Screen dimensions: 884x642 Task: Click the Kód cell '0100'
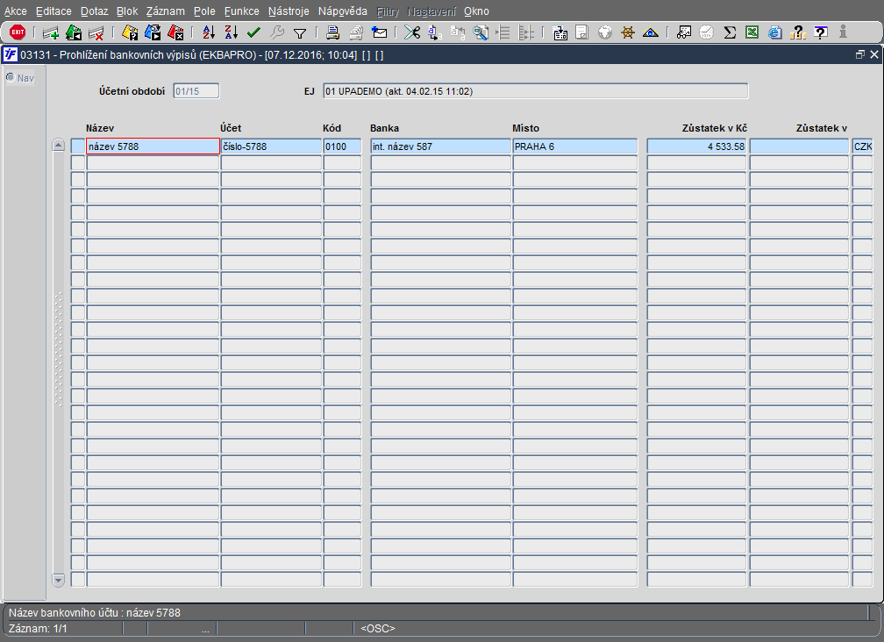[342, 146]
